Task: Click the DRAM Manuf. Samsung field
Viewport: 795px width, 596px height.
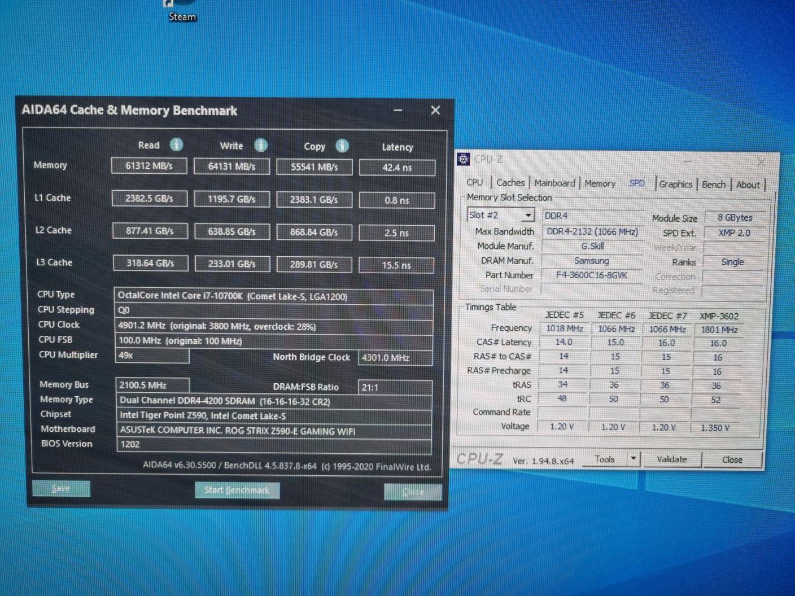Action: [592, 261]
